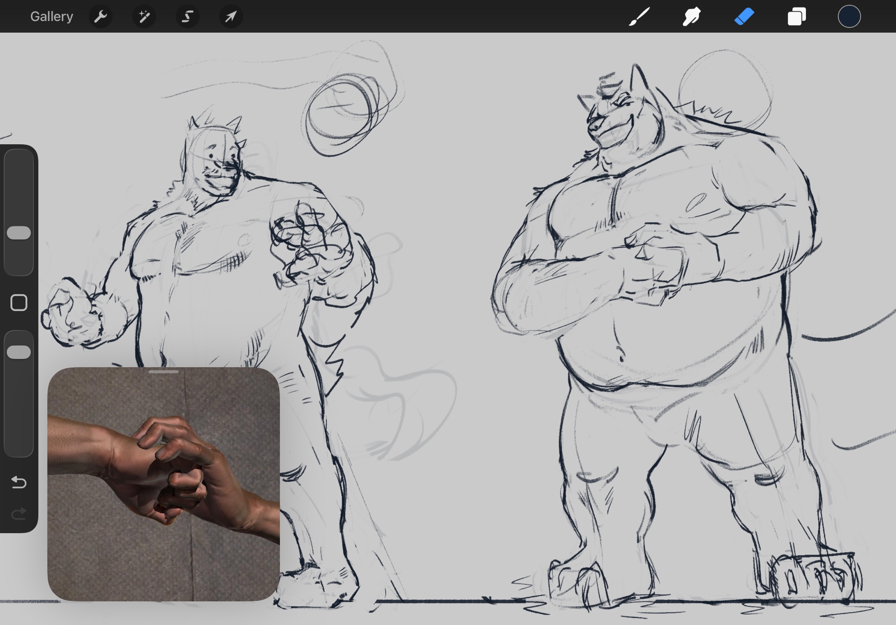Open the Layers panel
This screenshot has height=625, width=896.
pos(797,17)
